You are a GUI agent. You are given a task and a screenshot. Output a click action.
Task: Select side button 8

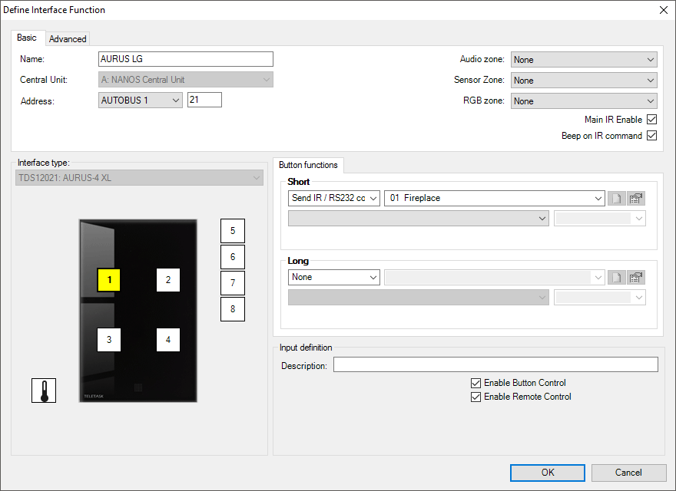[233, 309]
